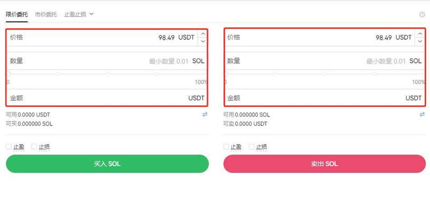Increase the sell price with up arrow

coord(420,34)
